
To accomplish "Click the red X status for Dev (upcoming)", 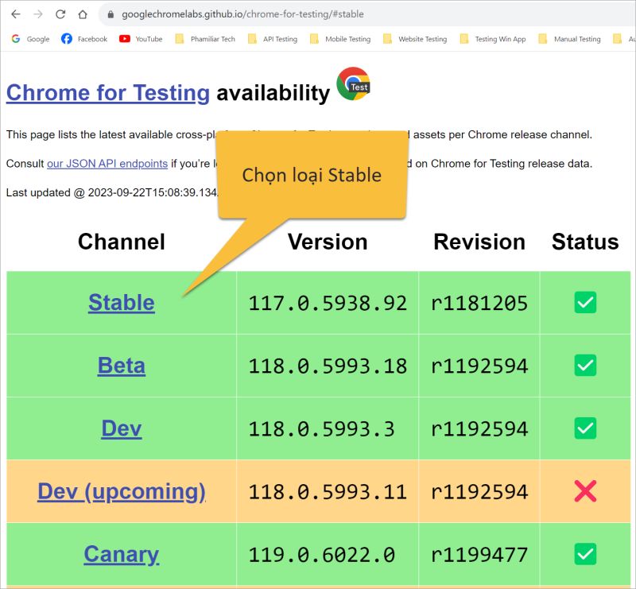I will pos(586,490).
